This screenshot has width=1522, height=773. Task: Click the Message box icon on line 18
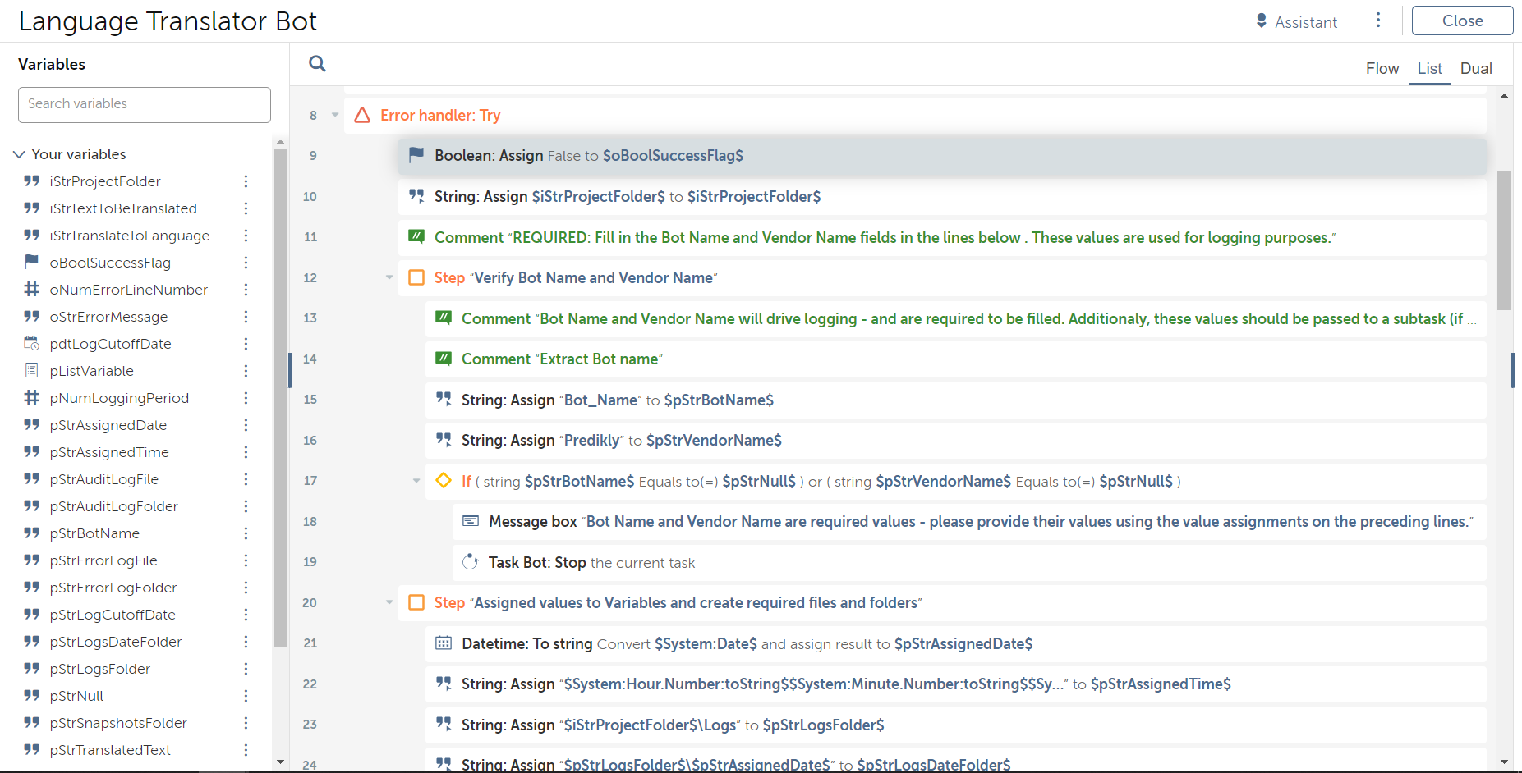pos(471,521)
